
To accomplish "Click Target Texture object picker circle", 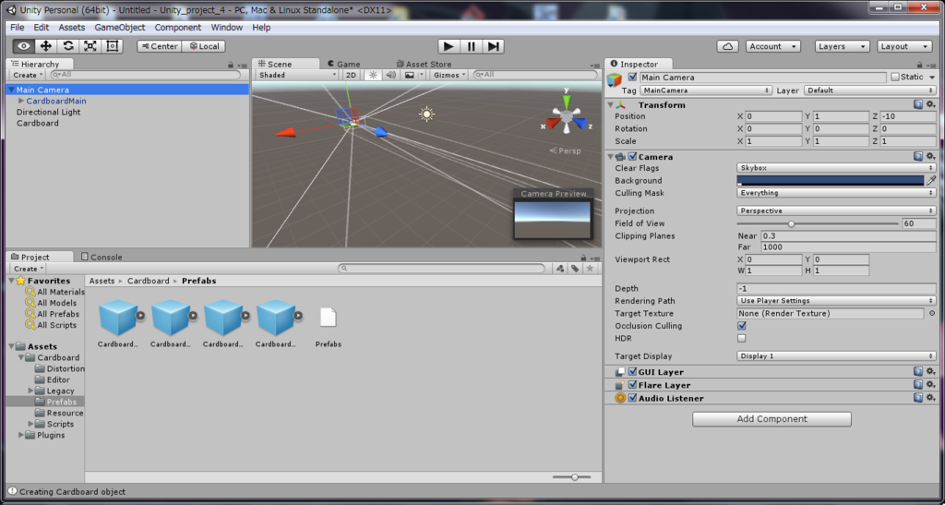I will click(x=932, y=313).
